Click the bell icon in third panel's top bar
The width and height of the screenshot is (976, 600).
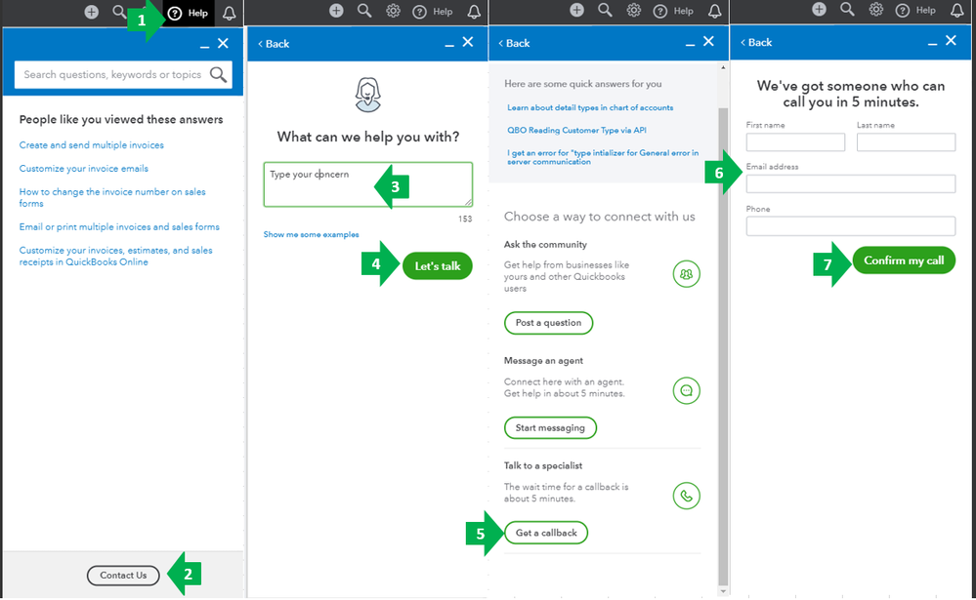pyautogui.click(x=714, y=11)
